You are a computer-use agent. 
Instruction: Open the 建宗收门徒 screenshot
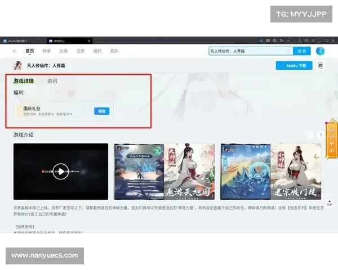click(x=271, y=172)
